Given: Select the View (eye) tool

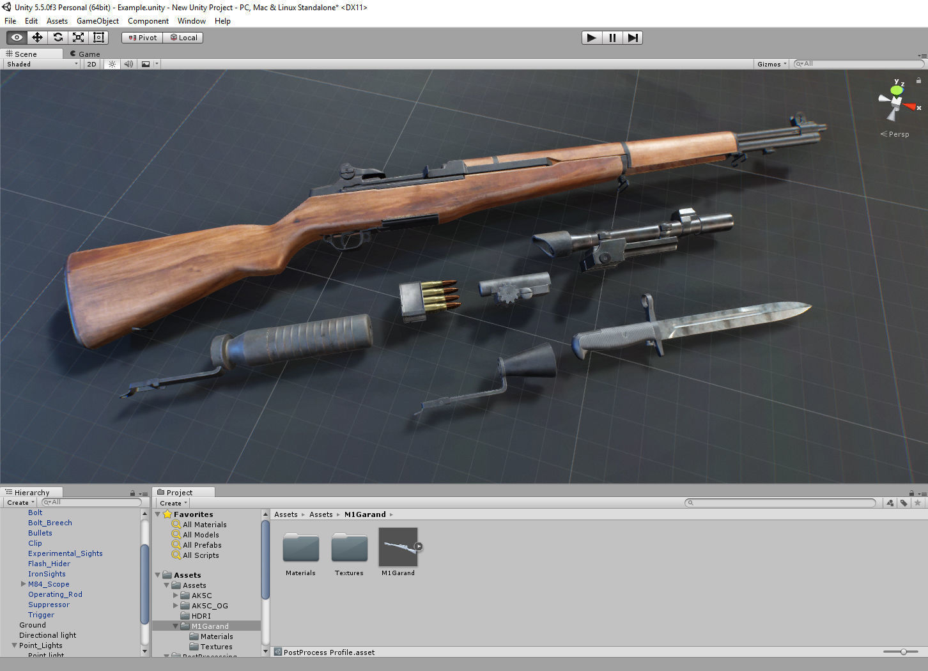Looking at the screenshot, I should [x=17, y=38].
